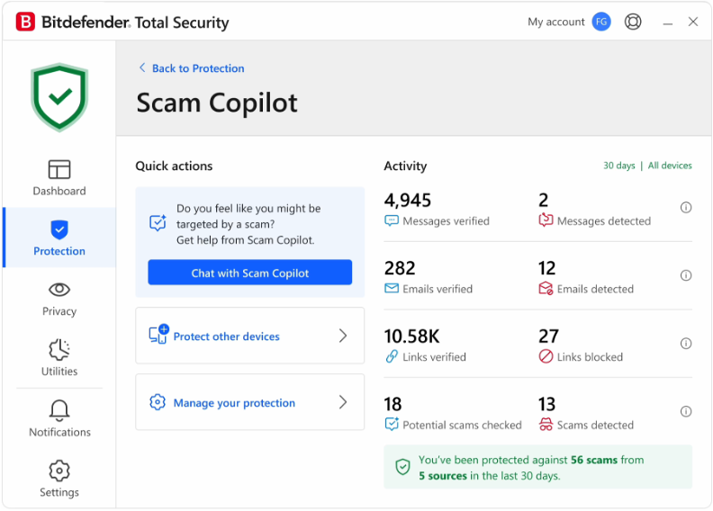Open the Privacy eye icon
The width and height of the screenshot is (713, 511).
(59, 290)
